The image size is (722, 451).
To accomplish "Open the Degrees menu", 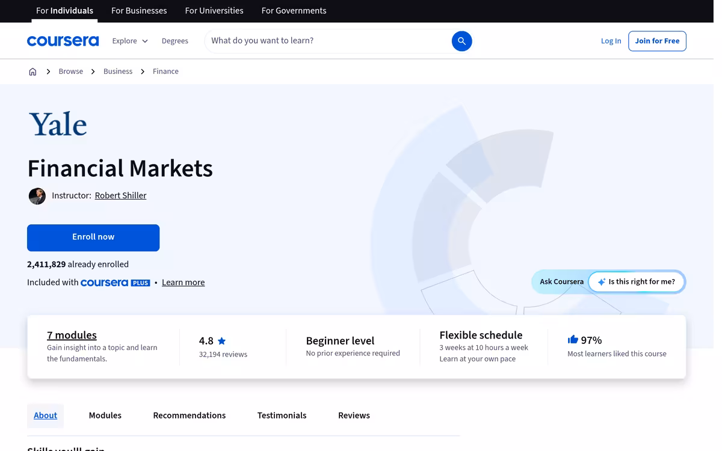I will tap(175, 41).
